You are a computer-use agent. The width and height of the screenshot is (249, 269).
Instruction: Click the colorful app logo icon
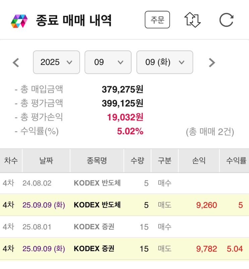click(x=19, y=21)
